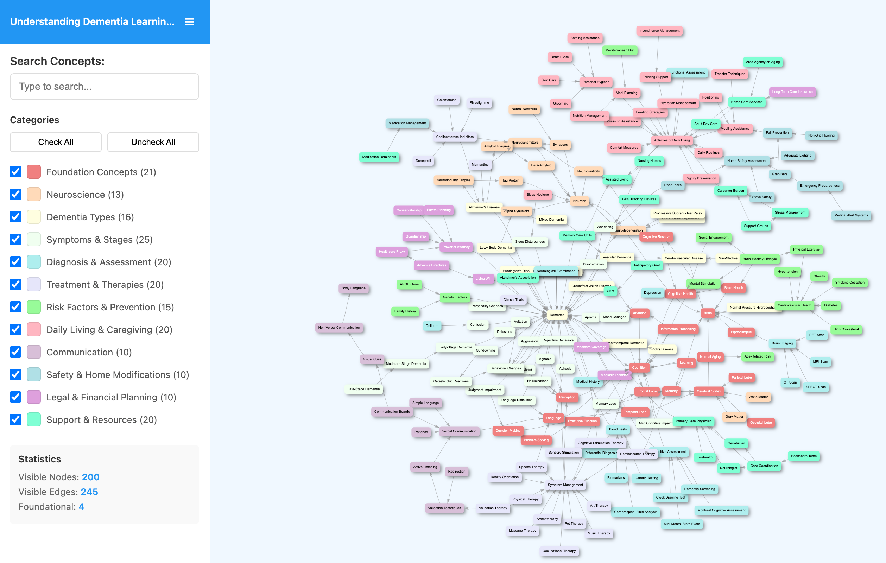Screen dimensions: 886x563
Task: Uncheck the Foundation Concepts checkbox
Action: (x=15, y=172)
